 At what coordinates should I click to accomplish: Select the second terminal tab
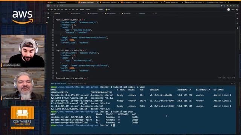75,84
